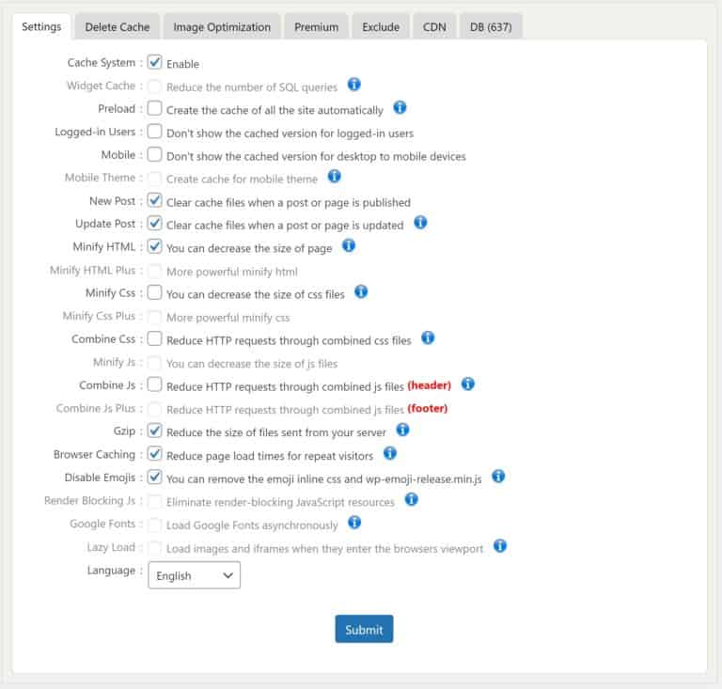The image size is (722, 689).
Task: Click the red (footer) label text
Action: (x=428, y=408)
